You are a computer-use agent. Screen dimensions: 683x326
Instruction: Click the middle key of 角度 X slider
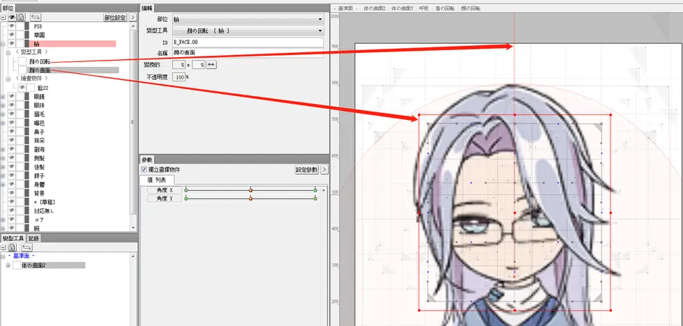[250, 190]
